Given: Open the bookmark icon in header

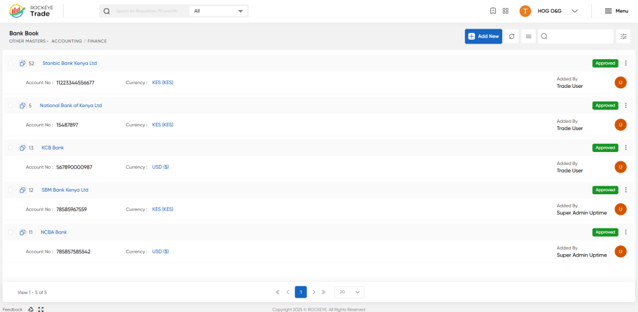Looking at the screenshot, I should pos(493,11).
